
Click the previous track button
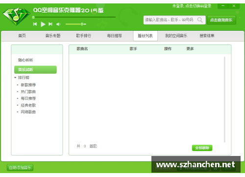pos(35,24)
